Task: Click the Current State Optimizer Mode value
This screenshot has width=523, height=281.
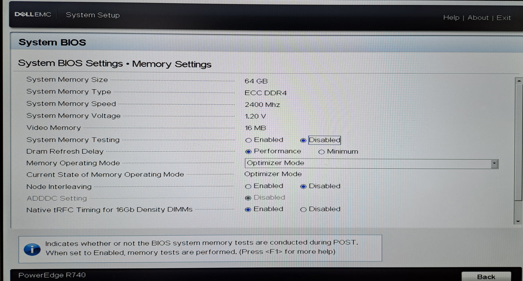Action: coord(273,174)
